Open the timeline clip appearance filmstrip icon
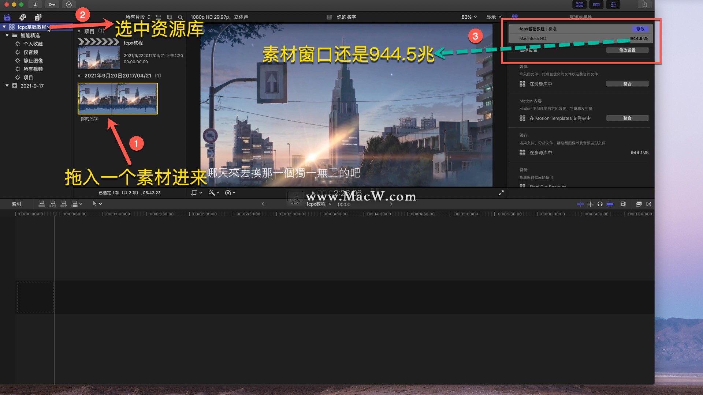 pyautogui.click(x=623, y=204)
